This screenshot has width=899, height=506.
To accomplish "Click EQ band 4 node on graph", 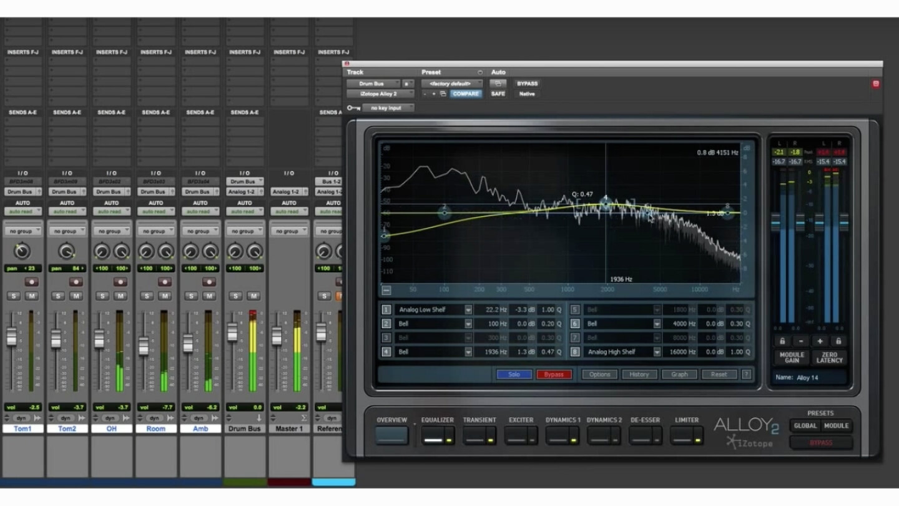I will [605, 204].
